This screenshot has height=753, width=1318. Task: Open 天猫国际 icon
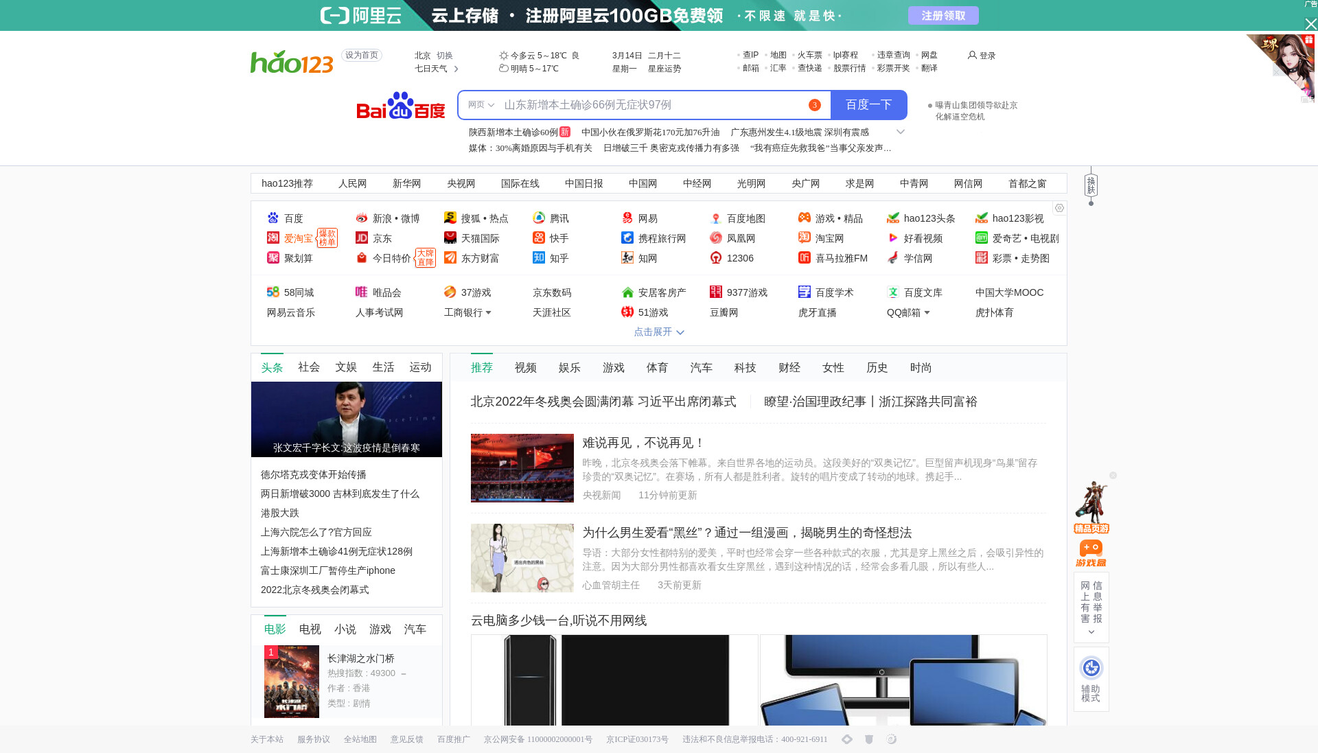[450, 238]
